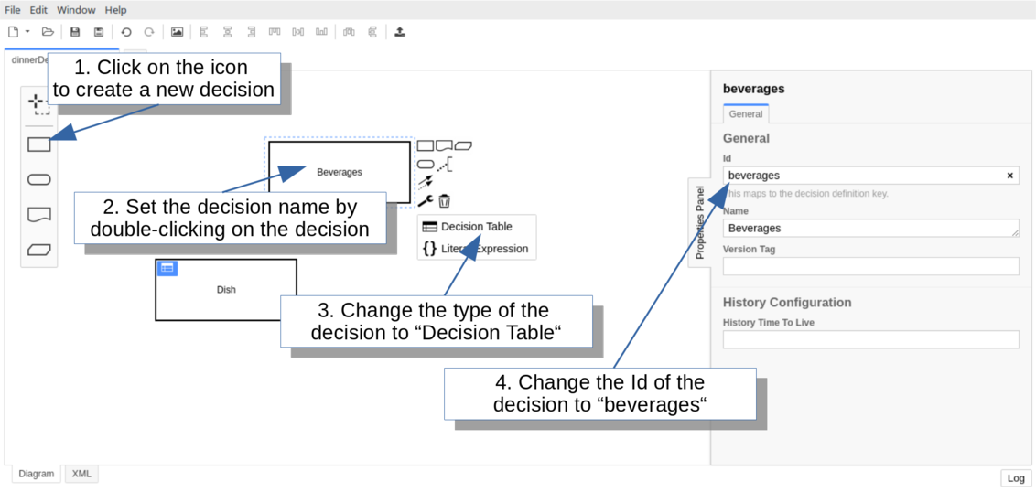This screenshot has height=492, width=1036.
Task: Click the wrench icon beside Beverages
Action: pos(425,201)
